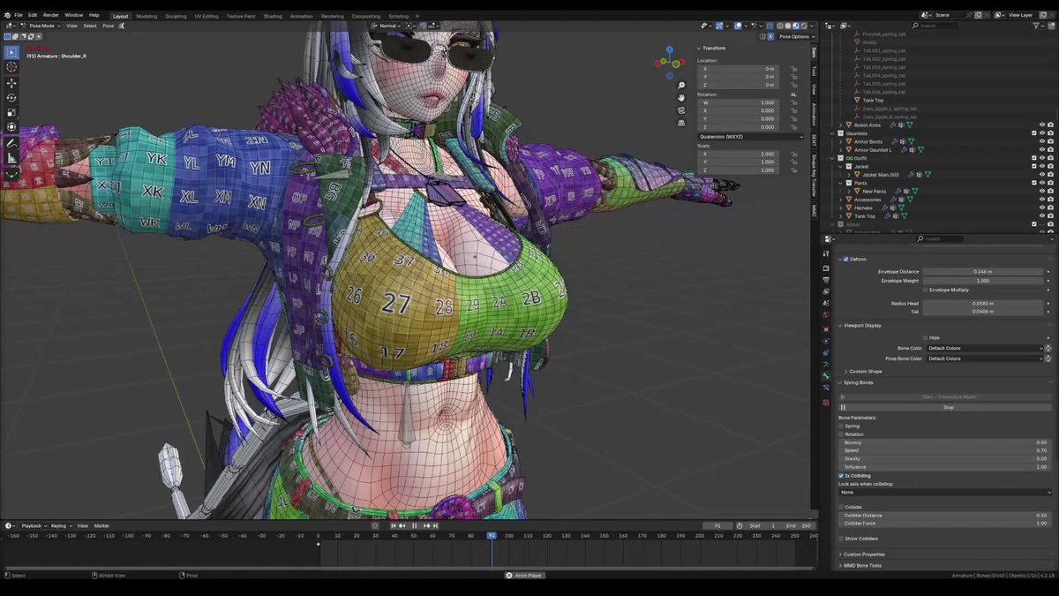Adjust the Gravity slider
This screenshot has height=596, width=1059.
point(945,458)
